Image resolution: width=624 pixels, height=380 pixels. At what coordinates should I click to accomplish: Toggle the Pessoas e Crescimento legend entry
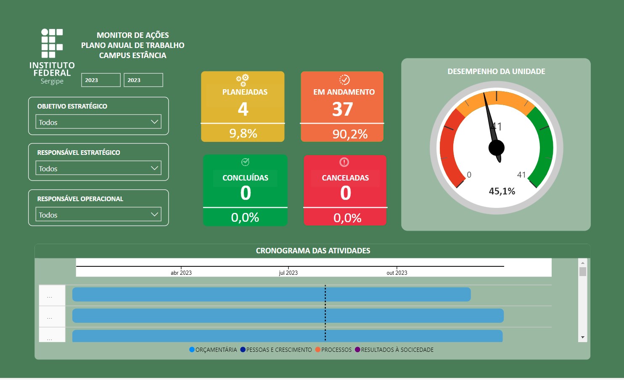[x=276, y=350]
